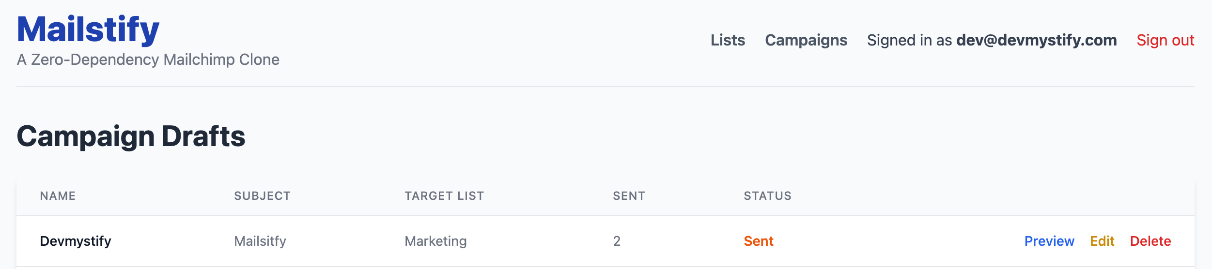Click the SENT column header
1212x269 pixels.
point(629,196)
